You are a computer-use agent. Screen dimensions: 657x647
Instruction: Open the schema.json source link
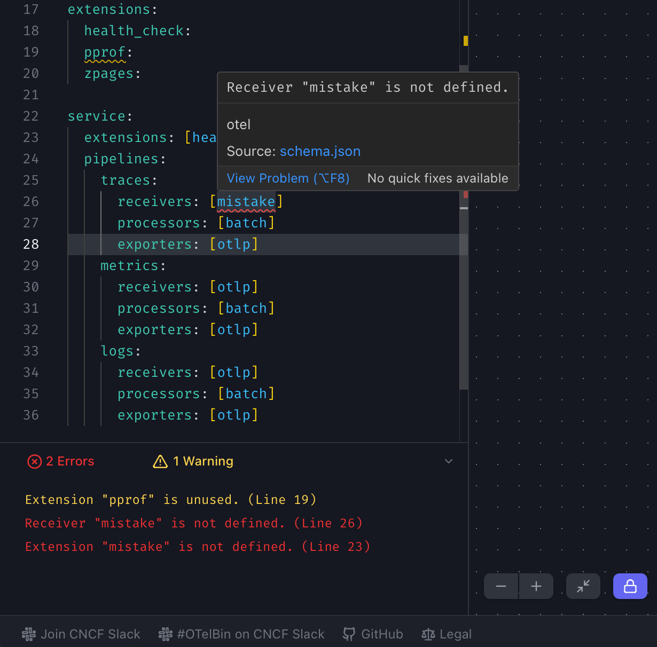click(320, 151)
